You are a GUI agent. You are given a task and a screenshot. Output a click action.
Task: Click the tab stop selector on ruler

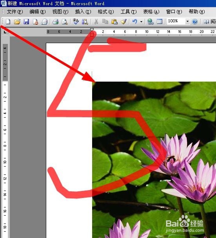[x=5, y=32]
